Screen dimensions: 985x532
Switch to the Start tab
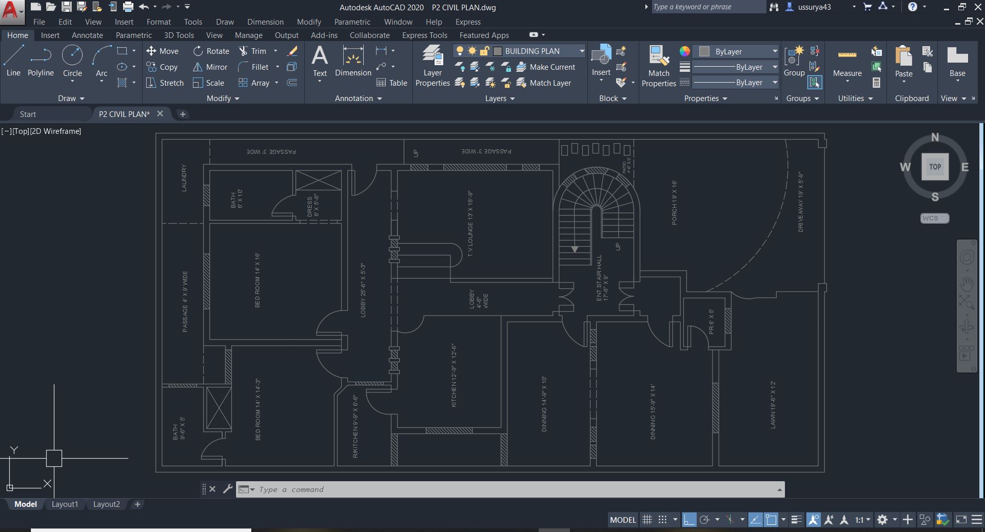pyautogui.click(x=28, y=114)
